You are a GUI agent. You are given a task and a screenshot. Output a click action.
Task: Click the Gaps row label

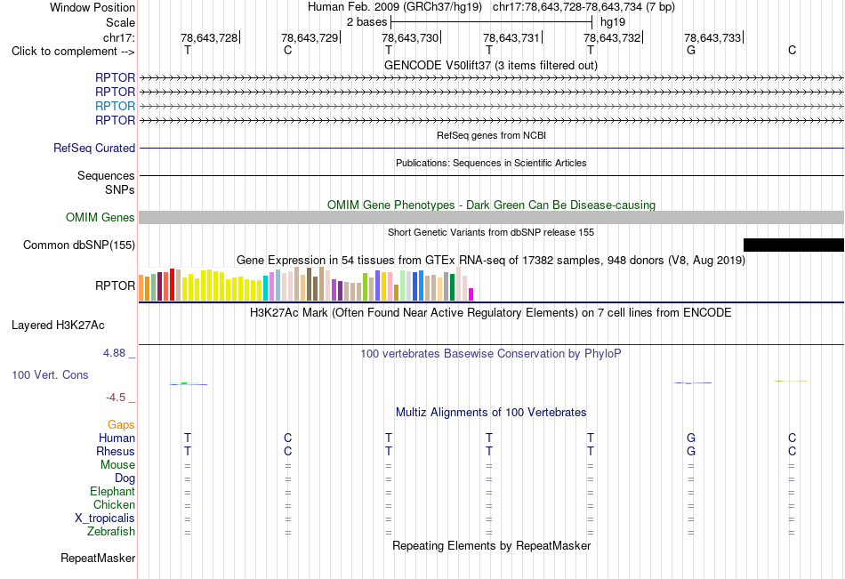[121, 425]
